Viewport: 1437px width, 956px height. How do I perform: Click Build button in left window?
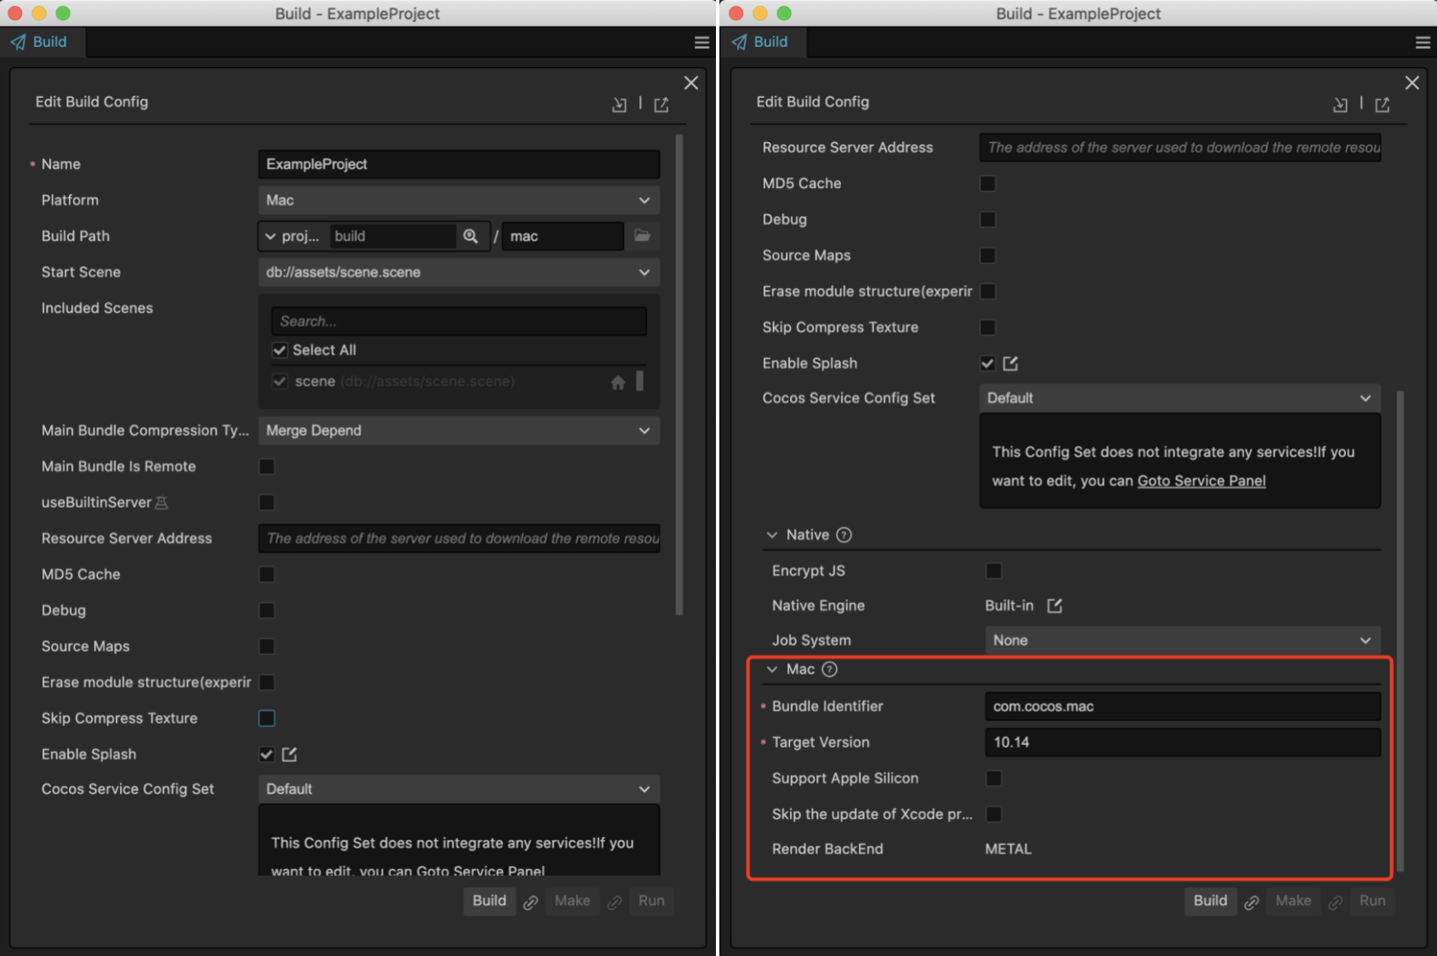[x=489, y=901]
